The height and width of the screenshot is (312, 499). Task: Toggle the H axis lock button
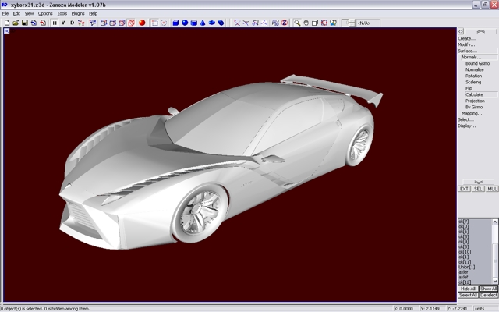point(55,23)
